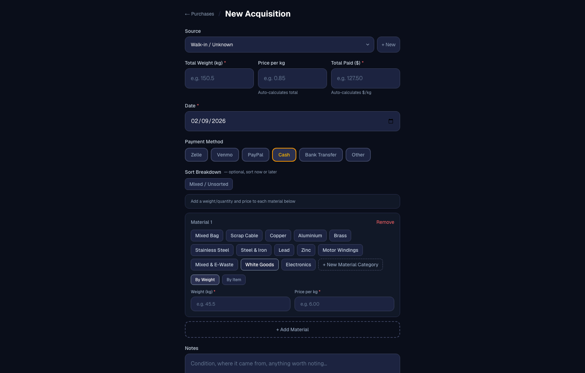The image size is (585, 373).
Task: Focus the Total Weight (kg) field
Action: click(x=219, y=78)
